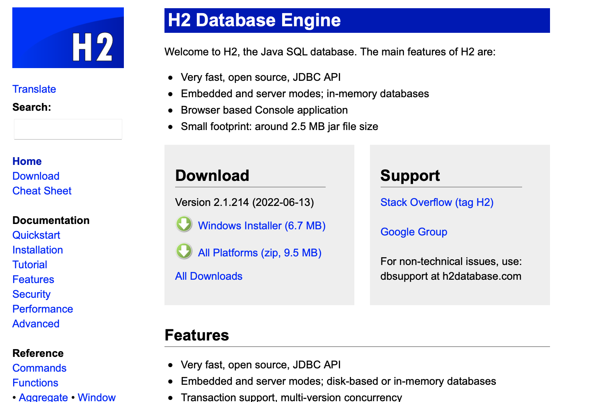Click the Version 2.1.214 (2022-06-13) text
The width and height of the screenshot is (598, 402).
click(x=244, y=202)
